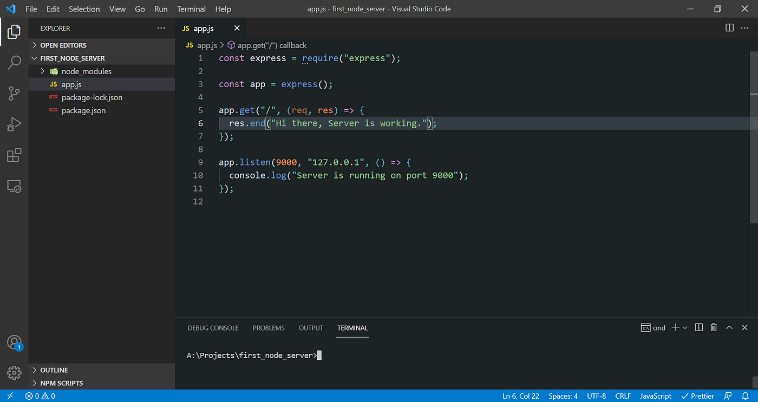Click the editor vertical scrollbar
This screenshot has height=402, width=758.
(x=754, y=138)
